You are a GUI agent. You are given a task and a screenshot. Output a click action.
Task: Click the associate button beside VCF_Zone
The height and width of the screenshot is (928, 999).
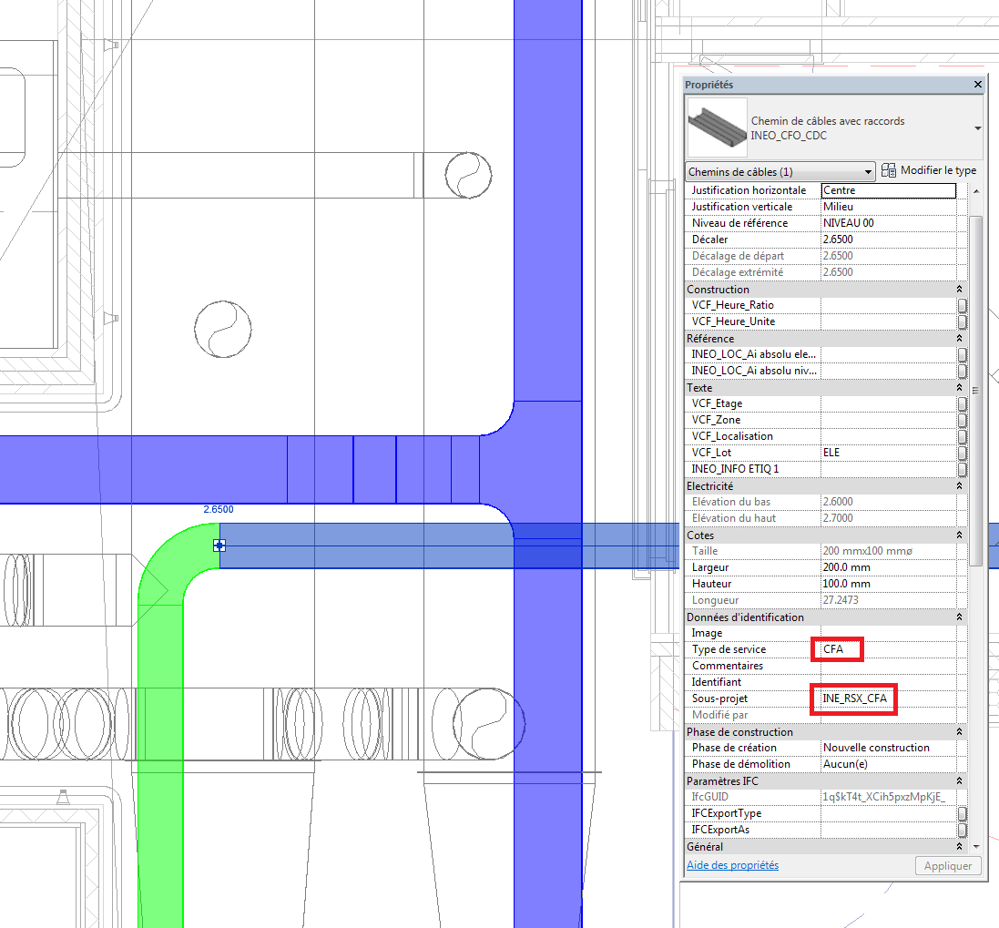[x=962, y=420]
